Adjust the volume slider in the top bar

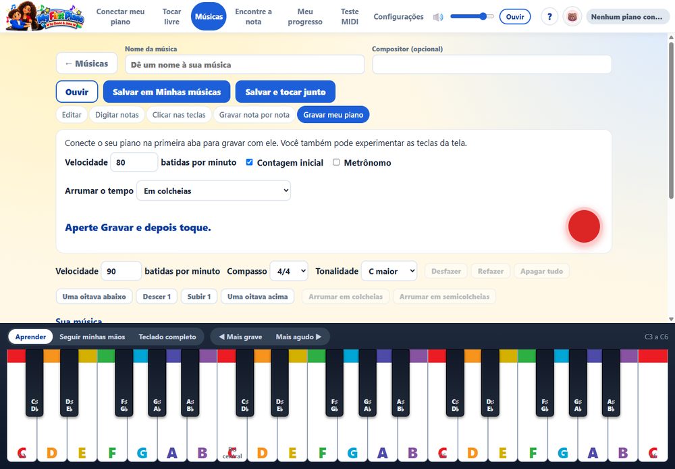471,16
